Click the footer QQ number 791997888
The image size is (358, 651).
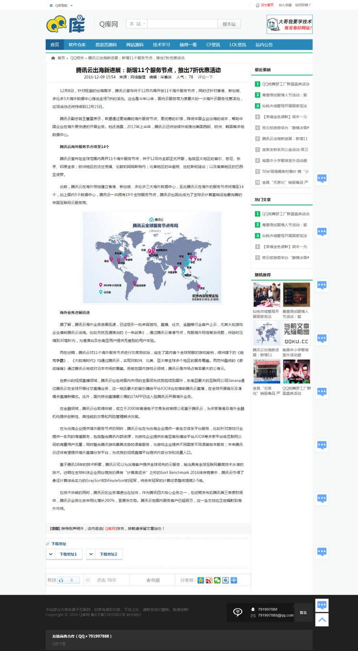pyautogui.click(x=267, y=609)
